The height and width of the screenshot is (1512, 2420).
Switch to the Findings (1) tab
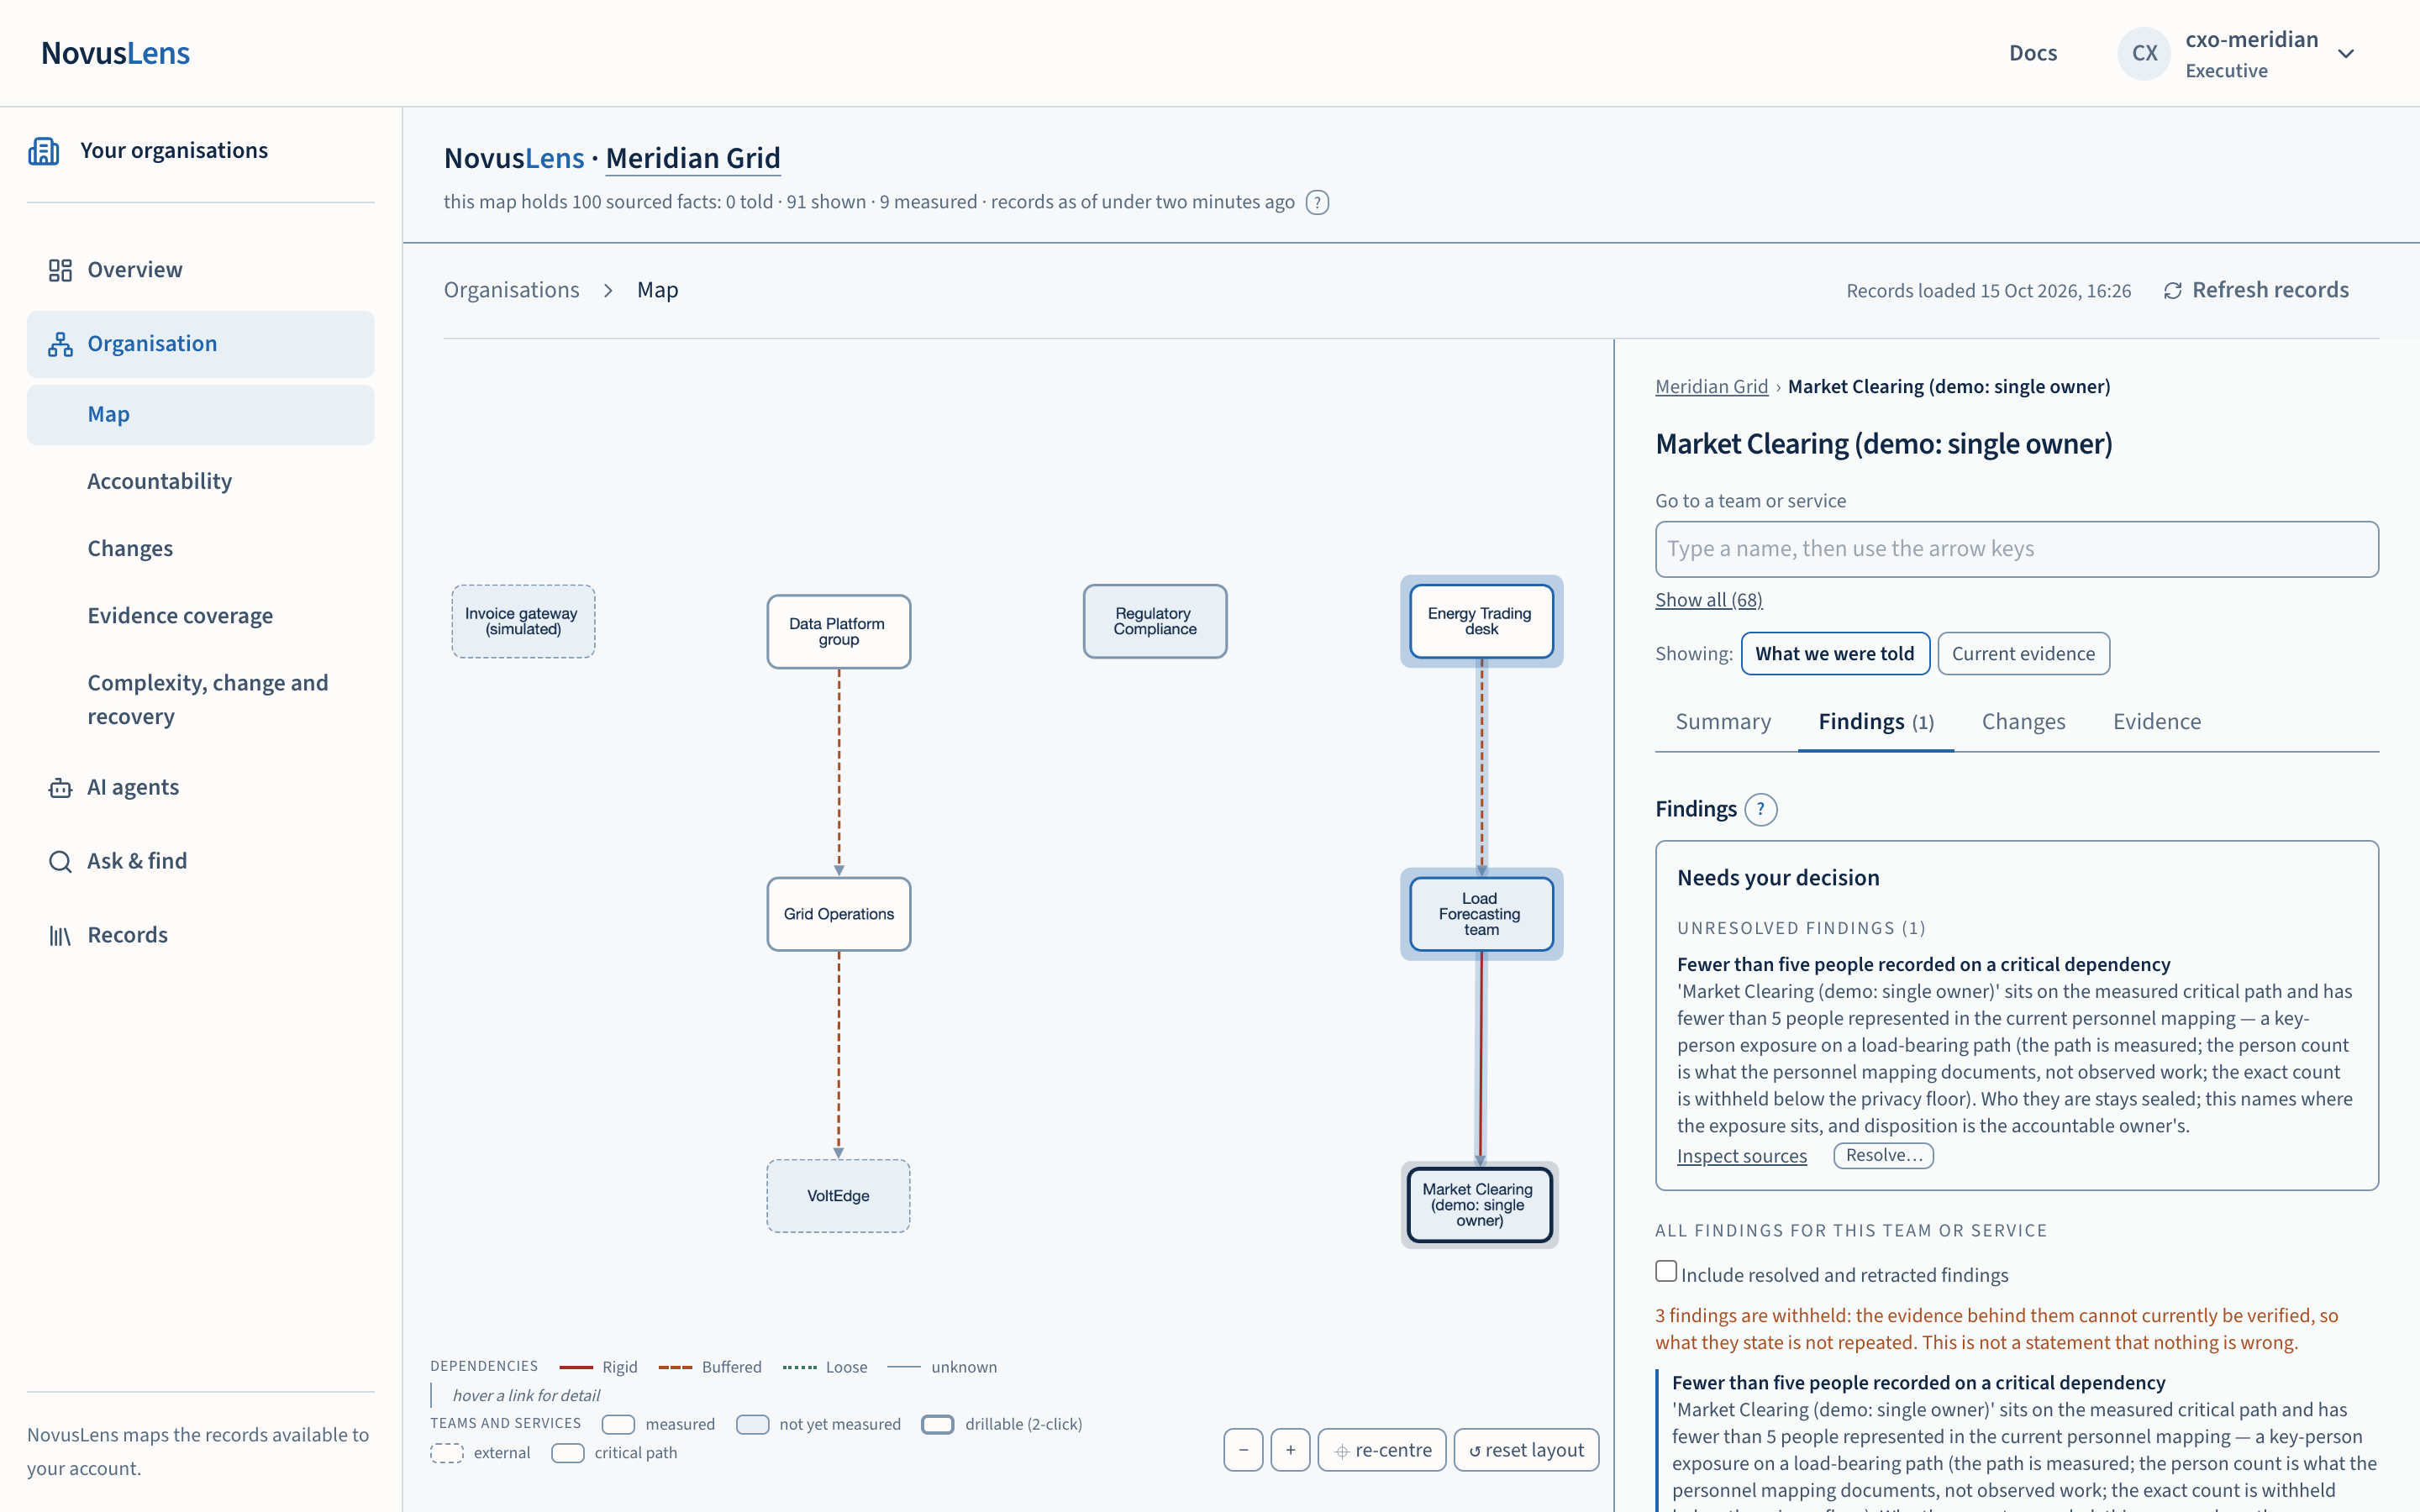[x=1876, y=722]
